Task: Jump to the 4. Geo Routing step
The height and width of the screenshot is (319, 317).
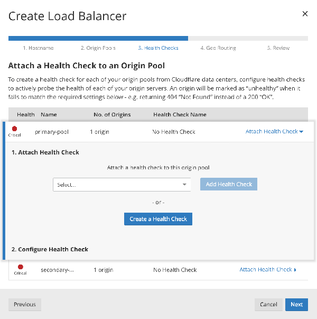Action: 218,48
